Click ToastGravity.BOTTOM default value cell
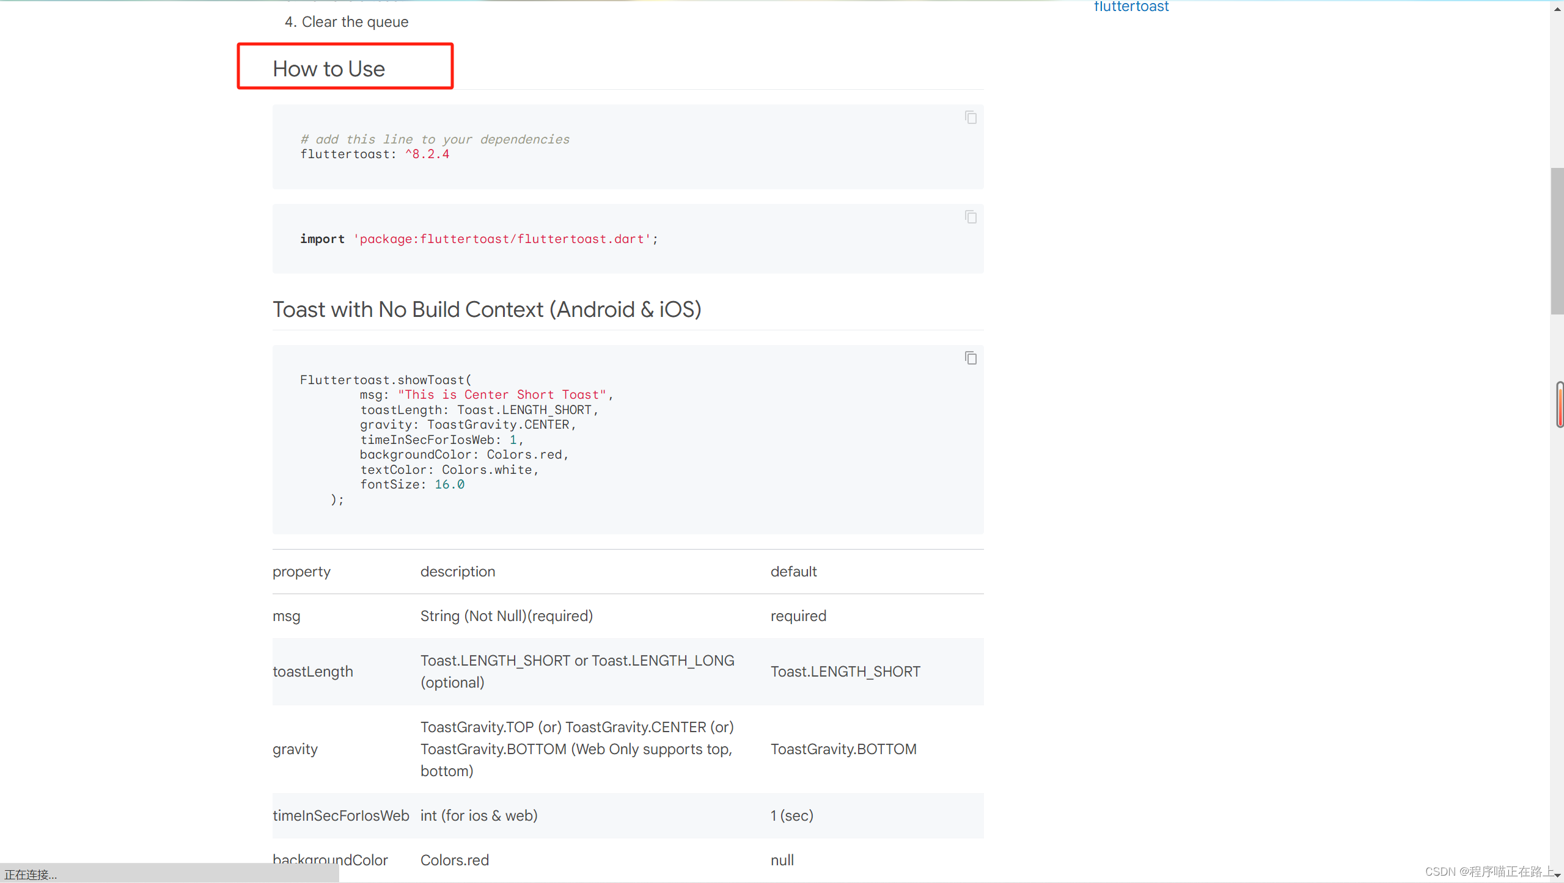The image size is (1564, 883). (x=843, y=749)
